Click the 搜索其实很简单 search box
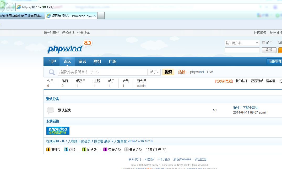This screenshot has width=282, height=169. point(102,72)
